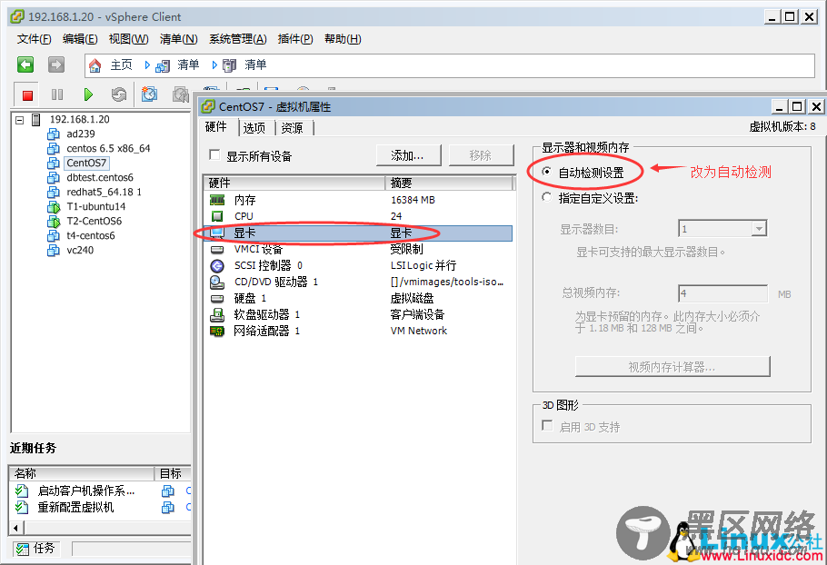Click the Tasks button in the status bar

35,549
